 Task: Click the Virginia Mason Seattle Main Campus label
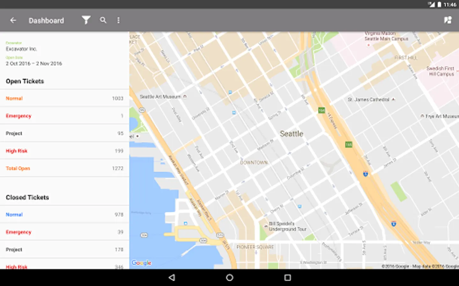[386, 36]
